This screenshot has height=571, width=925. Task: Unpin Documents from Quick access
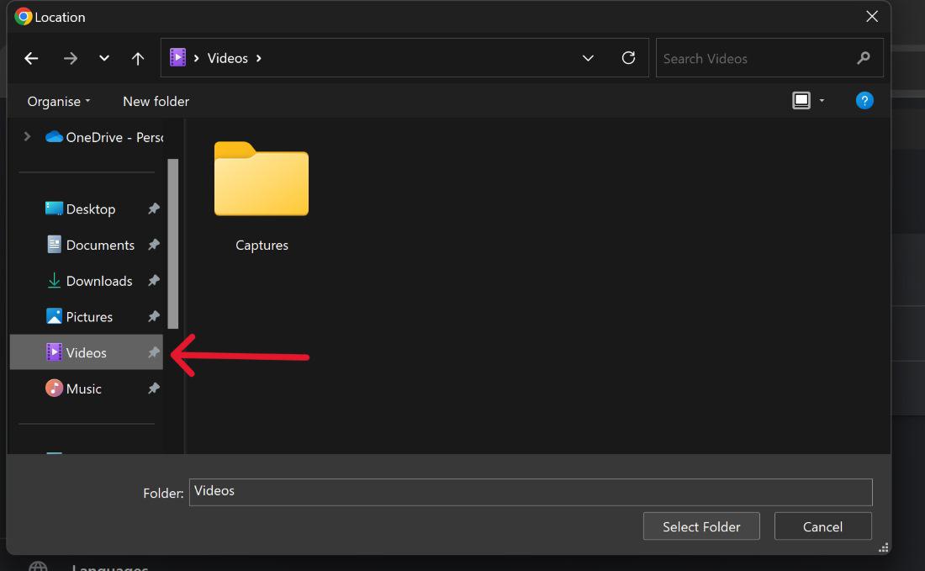tap(153, 245)
